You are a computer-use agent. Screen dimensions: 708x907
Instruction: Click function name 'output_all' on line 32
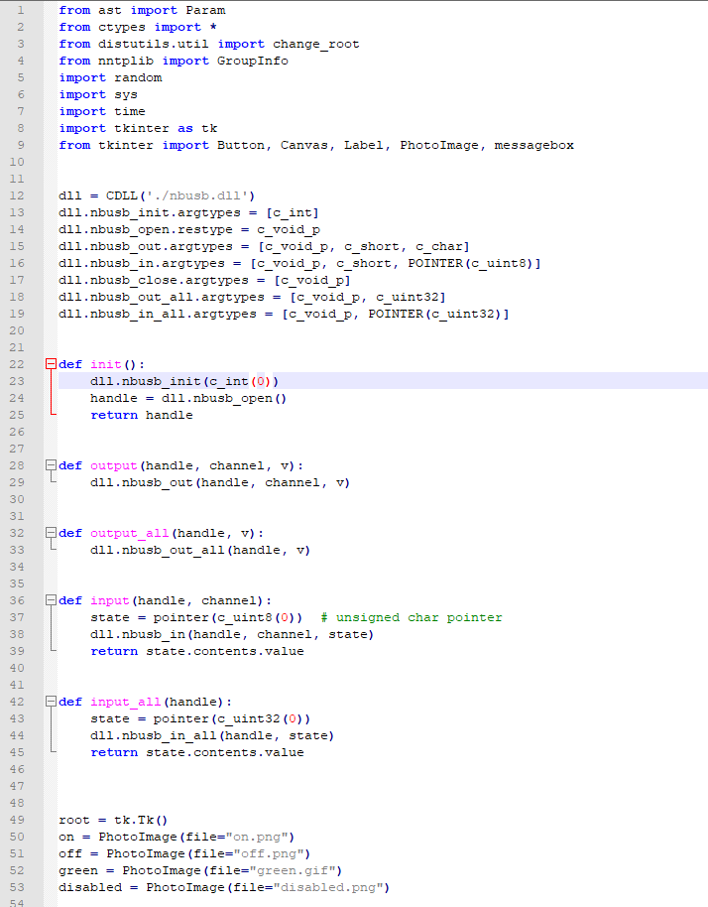(x=130, y=533)
